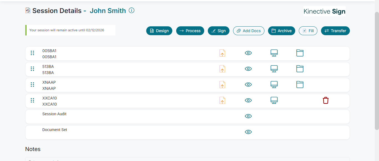Click the drag handle for 005BA1 row
This screenshot has width=379, height=161.
tap(32, 53)
